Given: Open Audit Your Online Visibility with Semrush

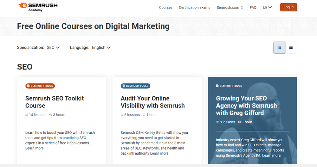Looking at the screenshot, I should tap(153, 102).
